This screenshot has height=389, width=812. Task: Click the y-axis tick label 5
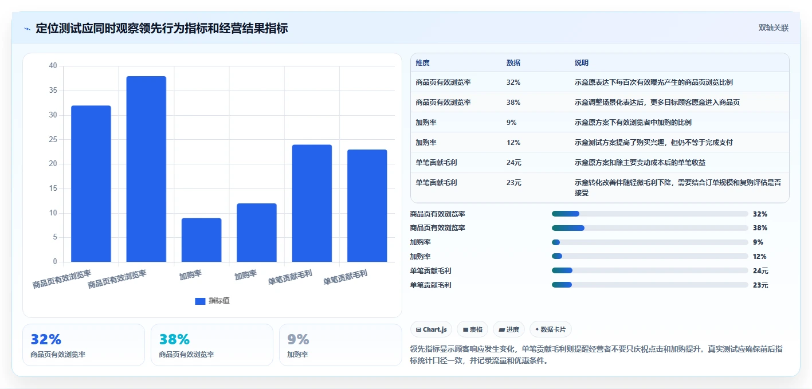pyautogui.click(x=55, y=238)
